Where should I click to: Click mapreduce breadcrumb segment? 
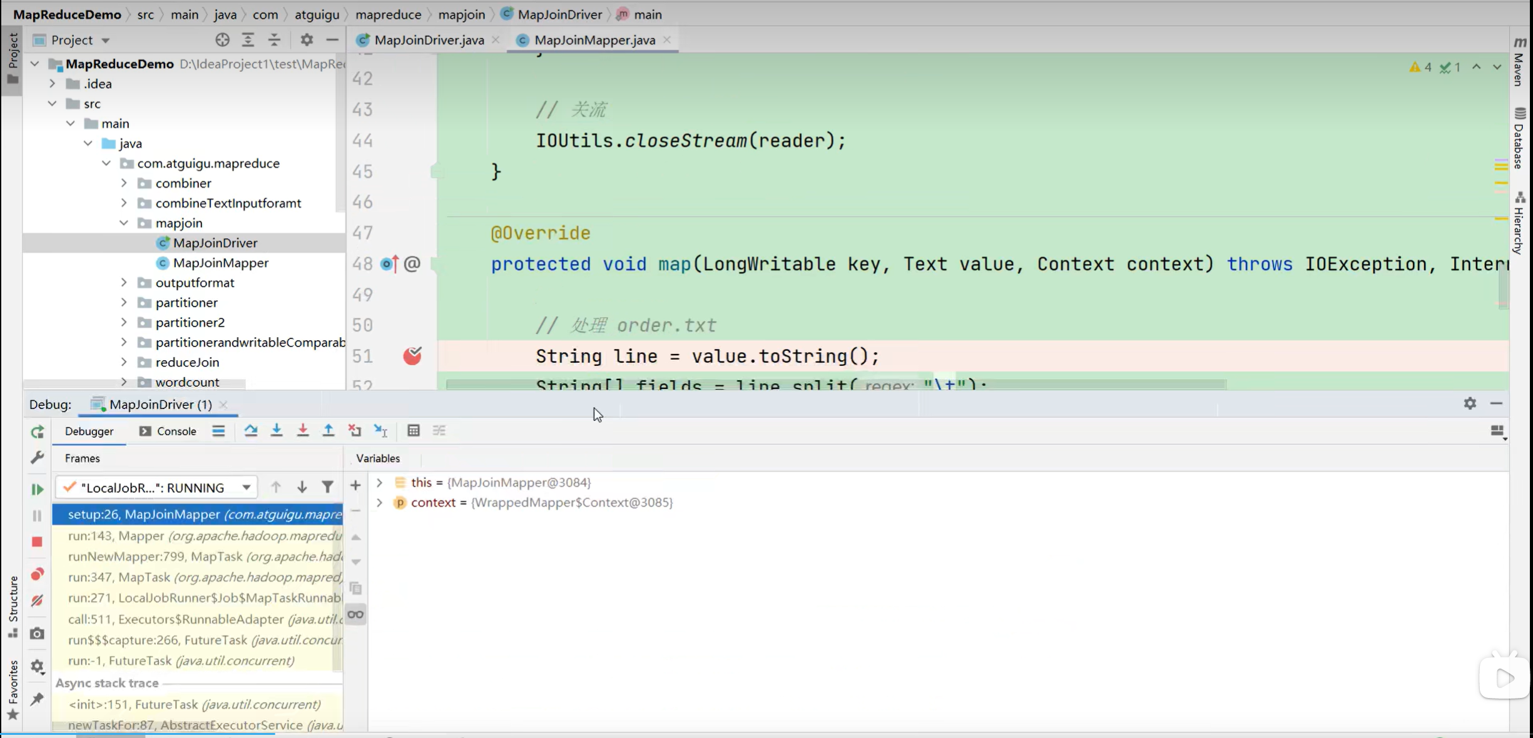(x=388, y=14)
